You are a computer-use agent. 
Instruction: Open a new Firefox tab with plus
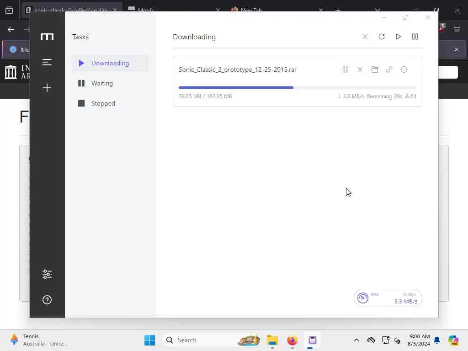point(338,10)
